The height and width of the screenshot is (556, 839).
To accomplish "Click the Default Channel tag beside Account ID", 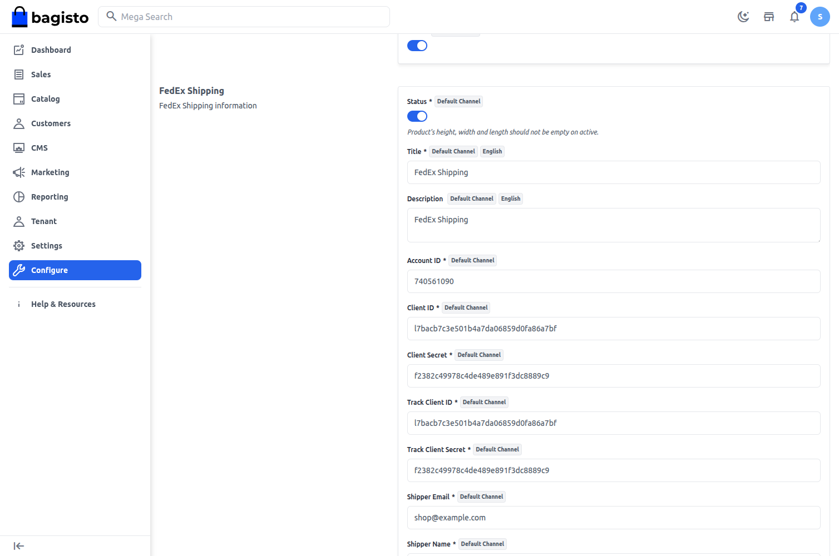I will [x=473, y=260].
